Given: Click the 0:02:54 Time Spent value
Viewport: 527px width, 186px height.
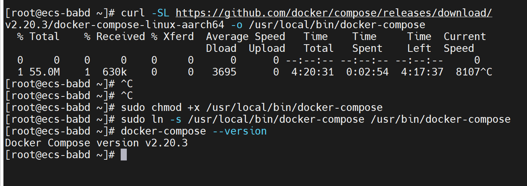Looking at the screenshot, I should pos(367,72).
